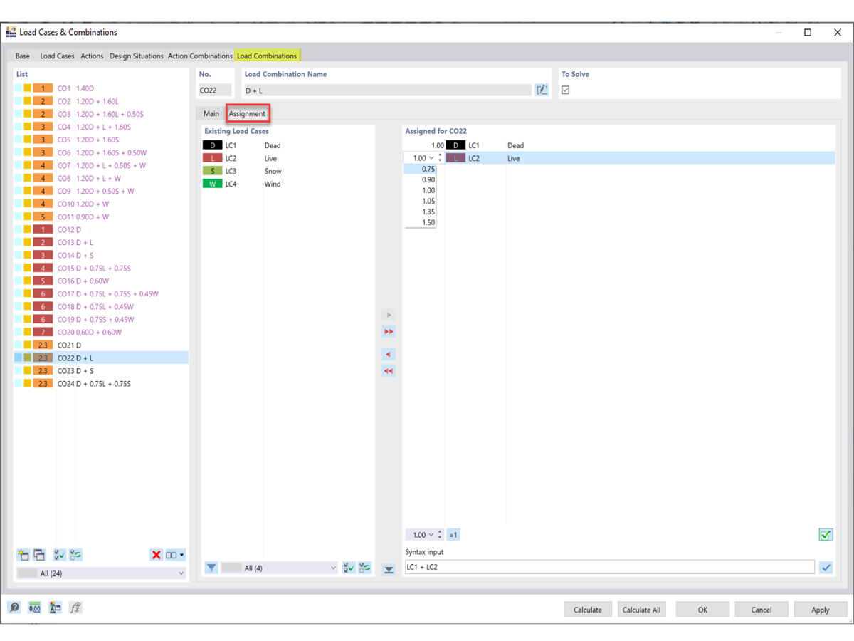854x641 pixels.
Task: Edit load combination name icon
Action: pyautogui.click(x=542, y=90)
